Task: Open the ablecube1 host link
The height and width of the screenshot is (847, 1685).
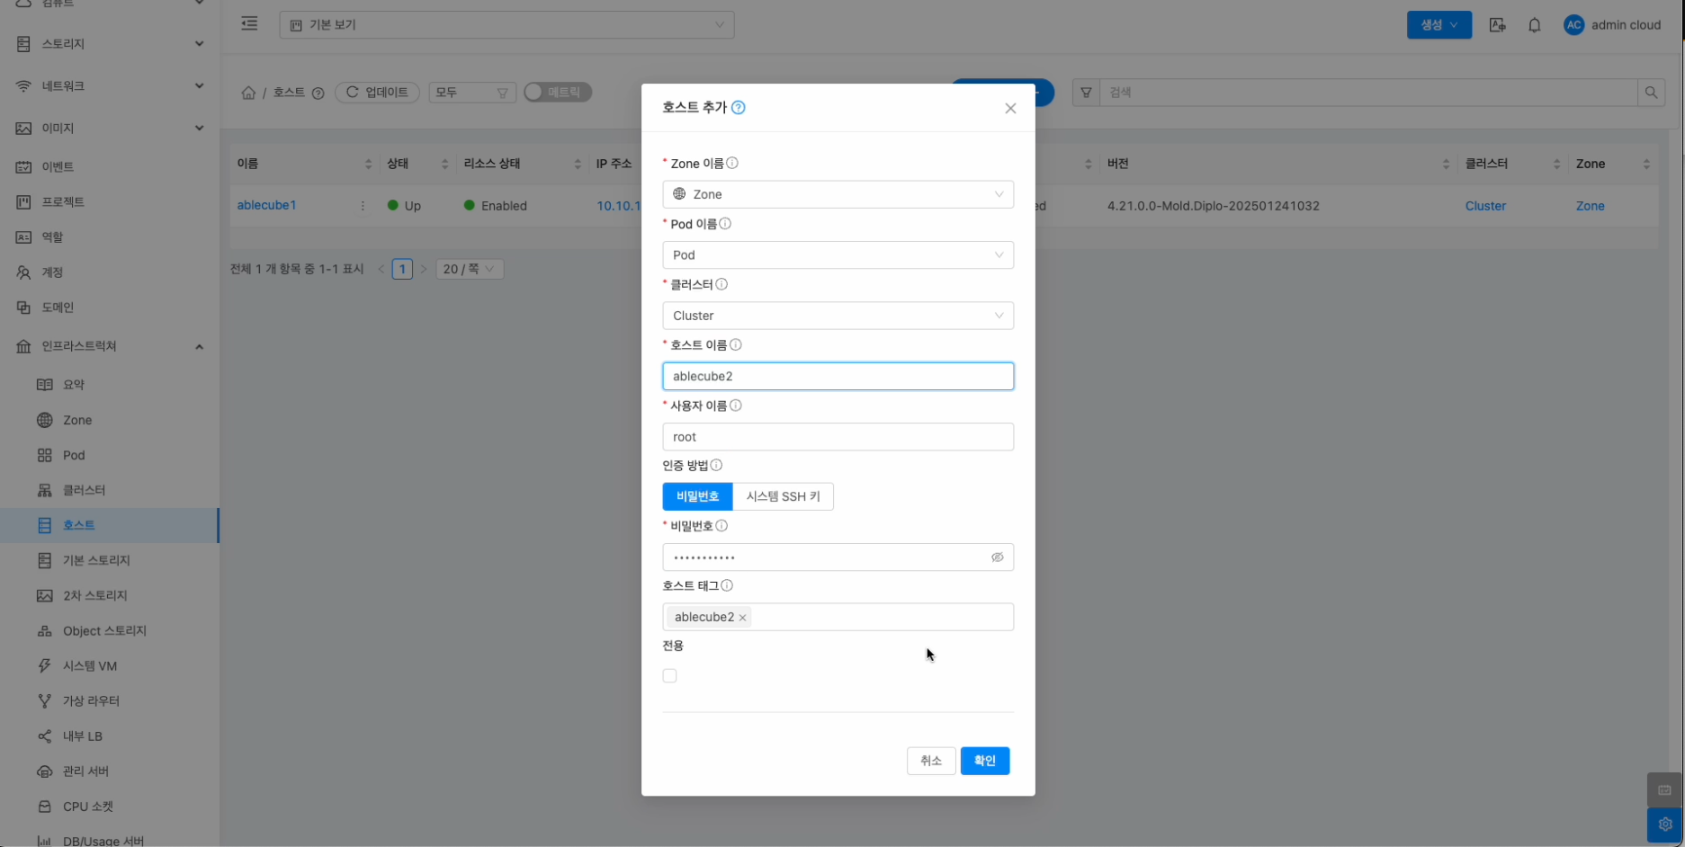Action: (x=266, y=205)
